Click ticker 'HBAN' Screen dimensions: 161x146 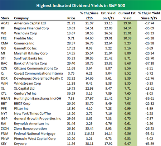click(x=5, y=99)
